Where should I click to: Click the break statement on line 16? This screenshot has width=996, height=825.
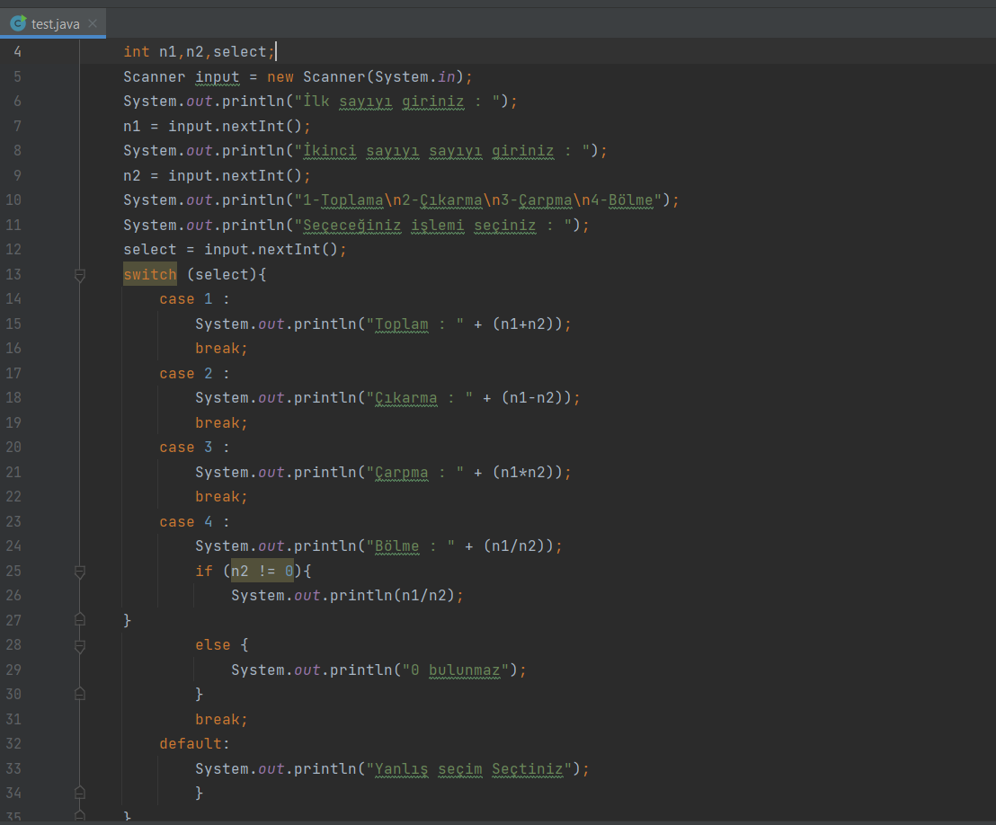click(x=221, y=349)
